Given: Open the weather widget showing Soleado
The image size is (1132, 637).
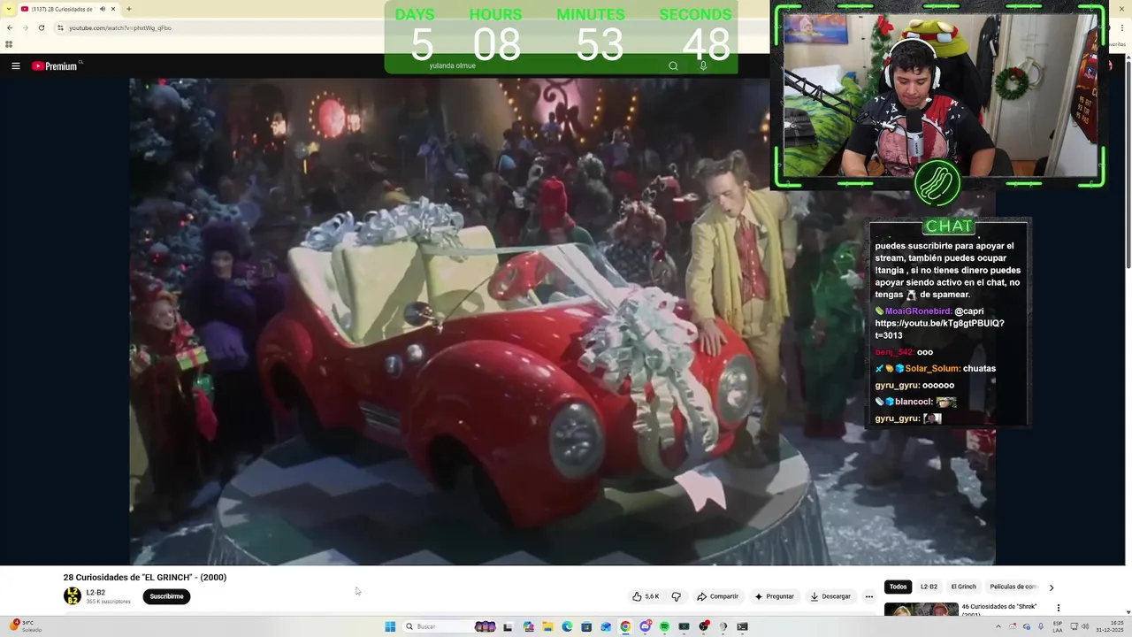Looking at the screenshot, I should tap(26, 626).
